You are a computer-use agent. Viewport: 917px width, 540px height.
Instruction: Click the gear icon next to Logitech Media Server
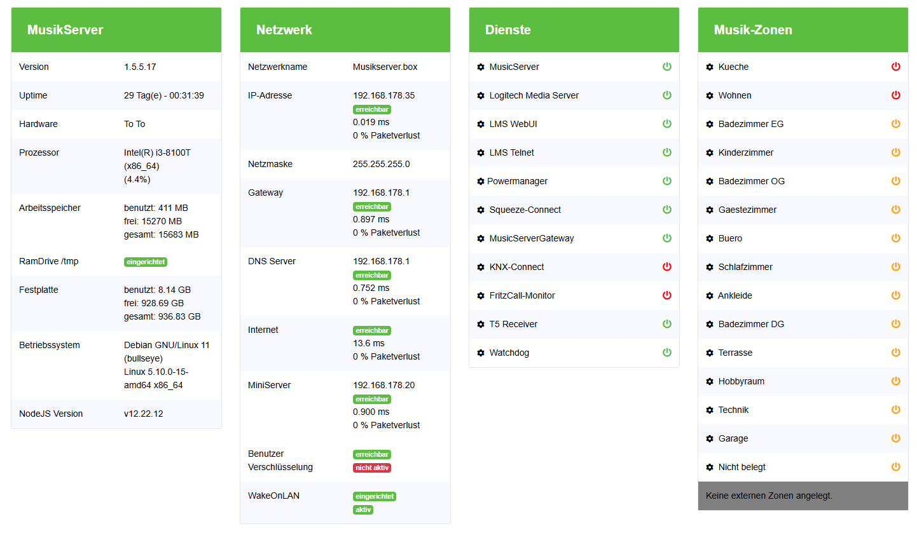pyautogui.click(x=481, y=95)
